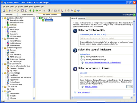Screen dimensions: 137x103
Task: Open the What is a License link
Action: click(91, 87)
